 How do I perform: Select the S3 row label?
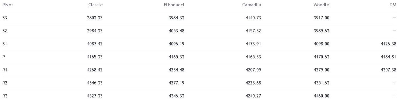5,18
